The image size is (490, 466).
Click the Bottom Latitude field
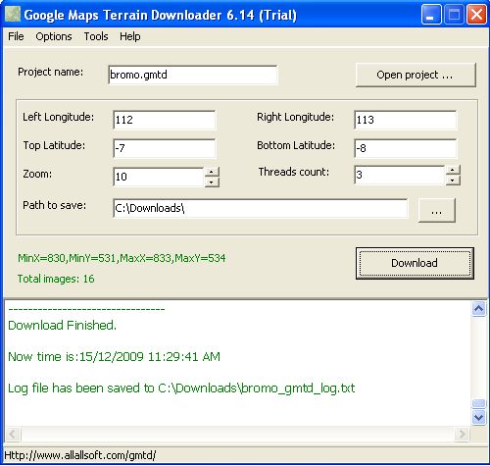[x=406, y=148]
